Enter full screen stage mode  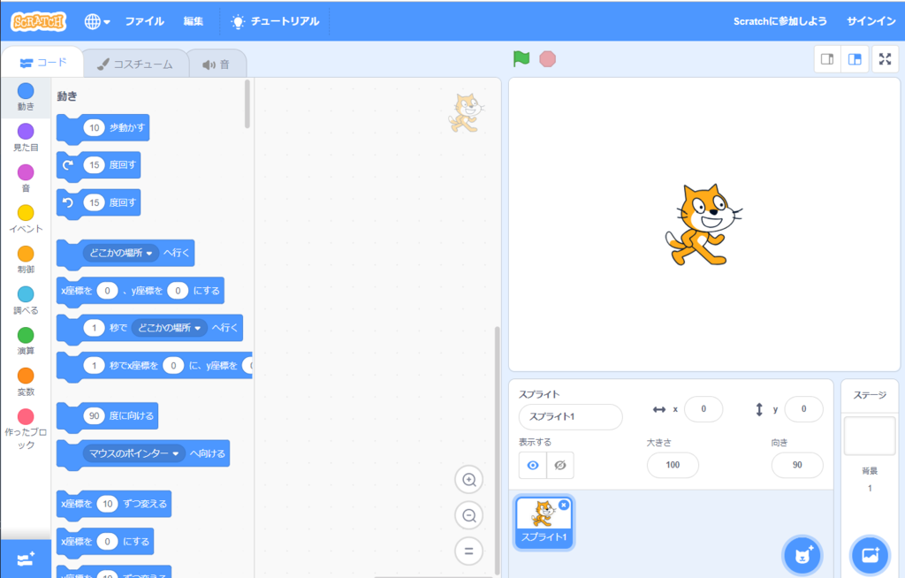pyautogui.click(x=885, y=59)
